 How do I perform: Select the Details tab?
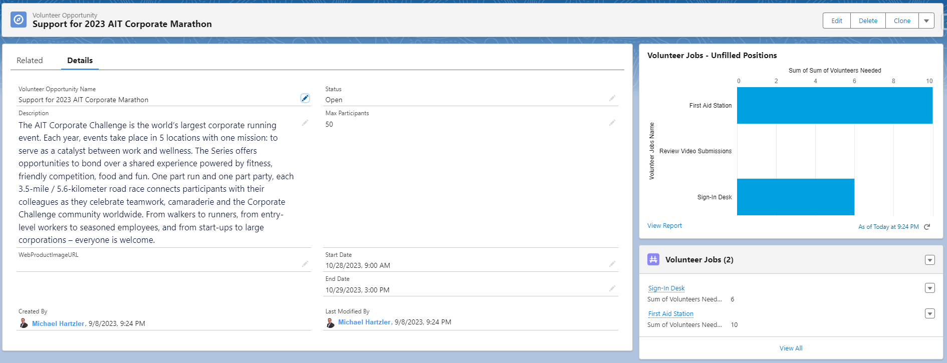(80, 61)
